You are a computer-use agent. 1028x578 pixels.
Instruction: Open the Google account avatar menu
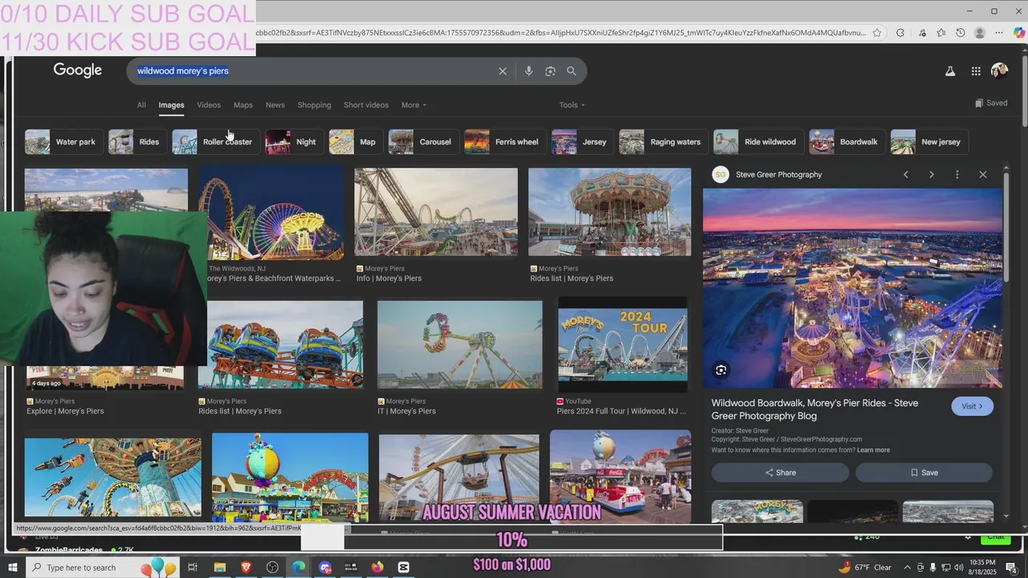click(999, 71)
